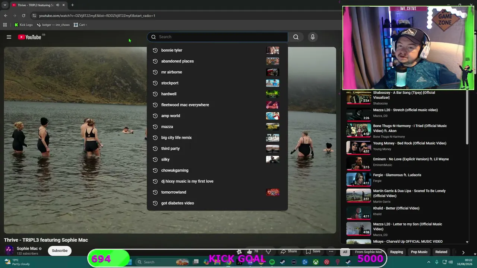477x268 pixels.
Task: Expand hidden system tray icons
Action: click(x=429, y=262)
